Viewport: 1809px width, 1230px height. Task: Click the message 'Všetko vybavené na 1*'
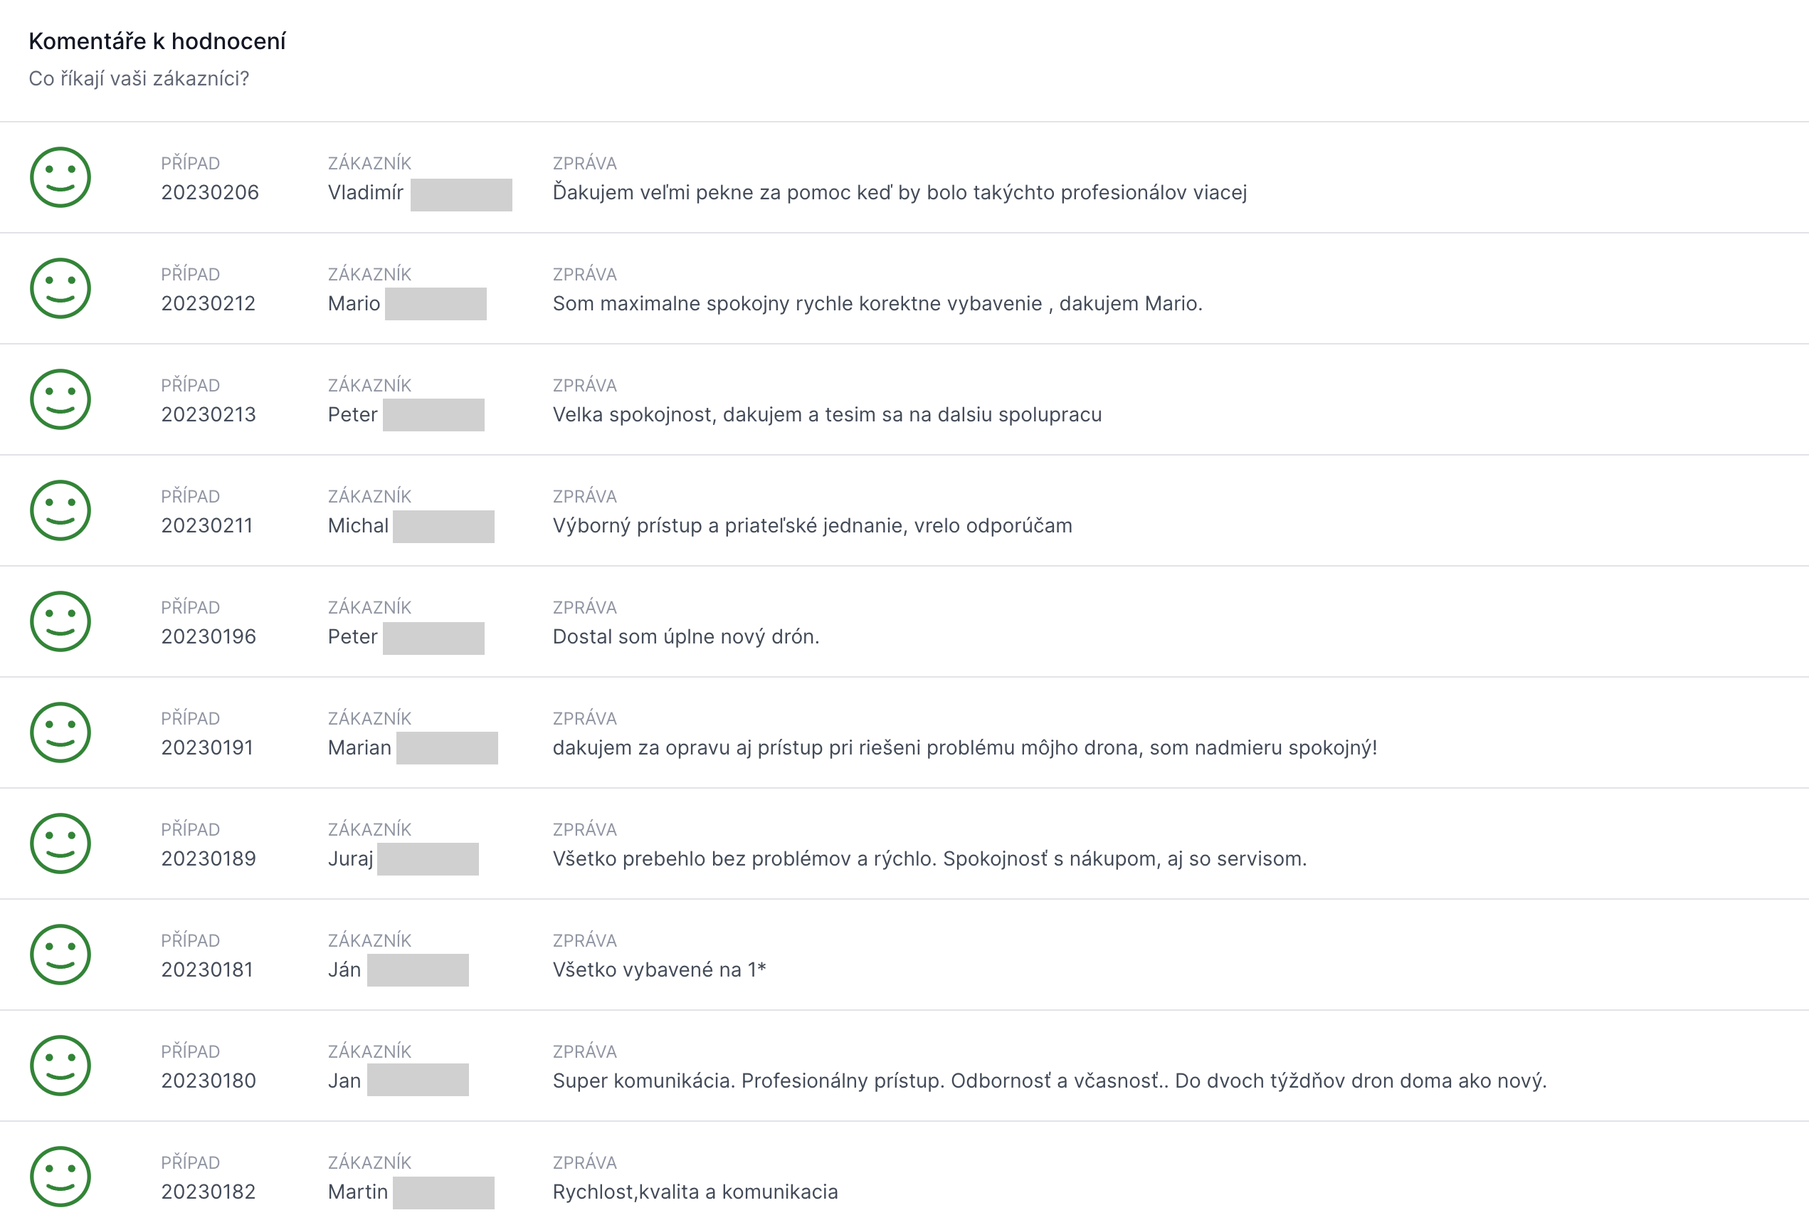pos(659,970)
